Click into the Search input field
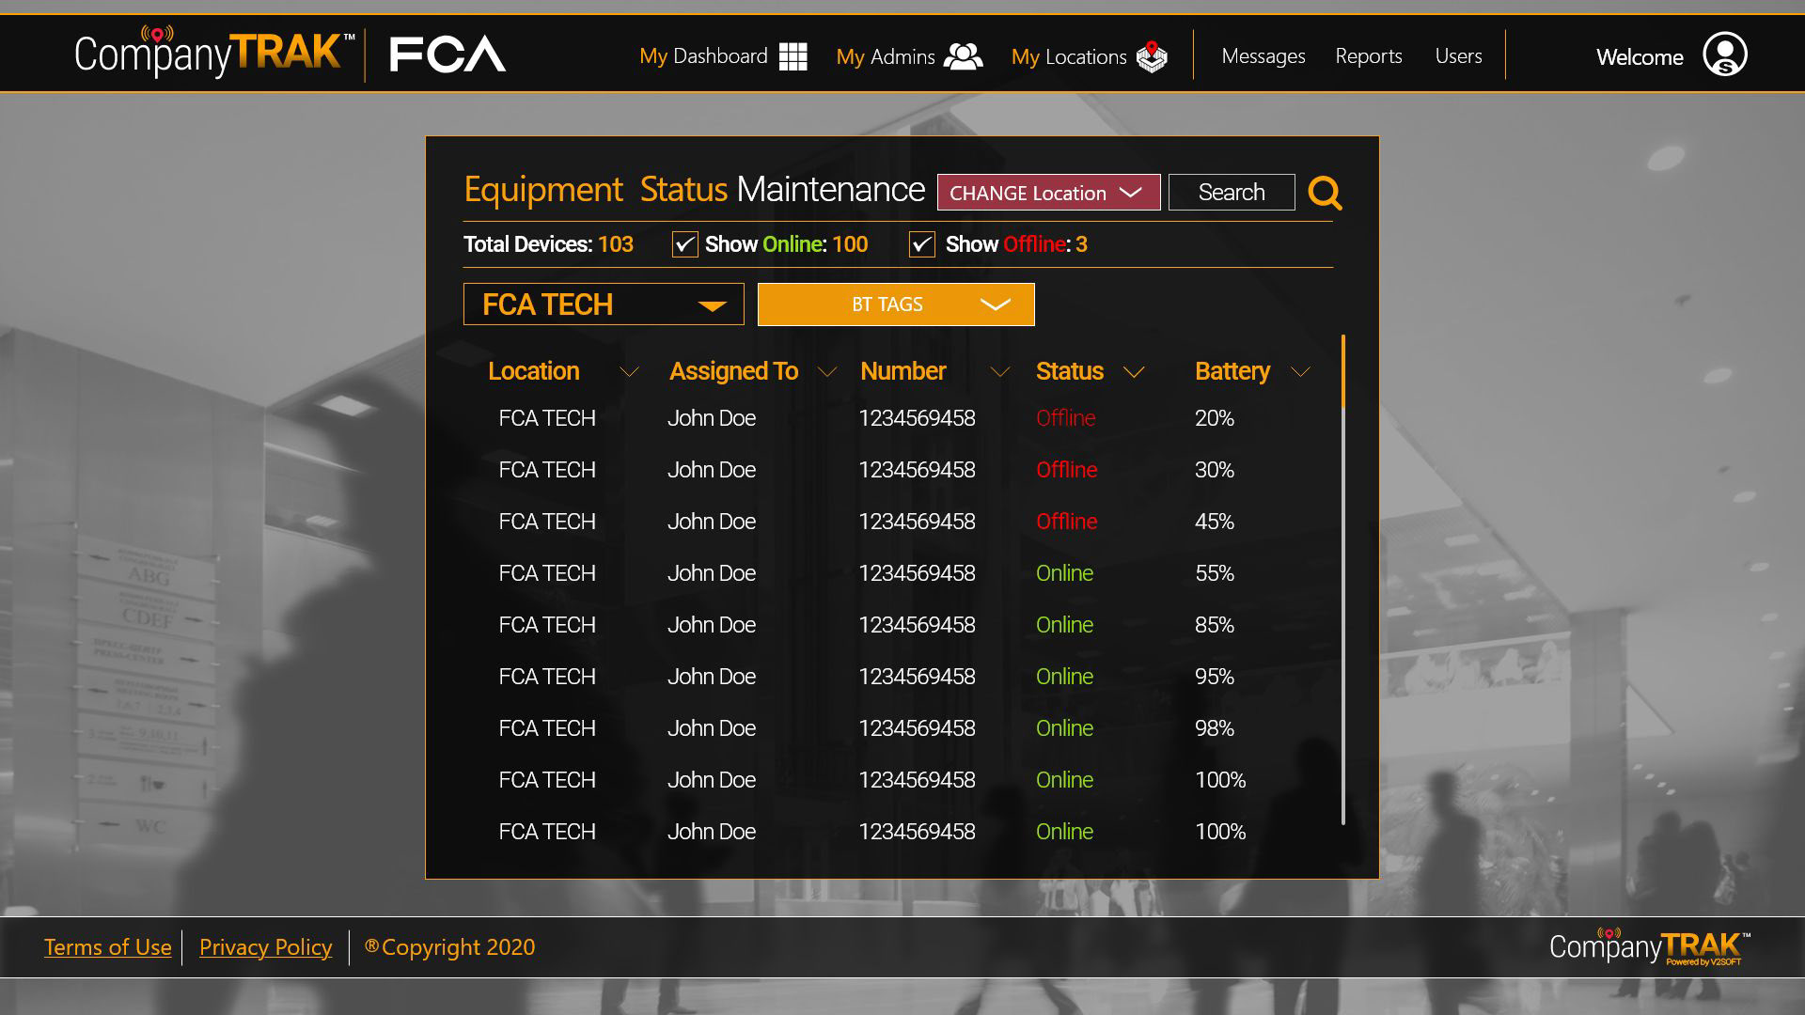 tap(1232, 193)
